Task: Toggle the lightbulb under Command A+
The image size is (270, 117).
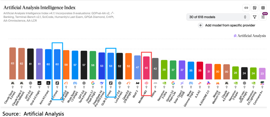Action: coord(262,87)
